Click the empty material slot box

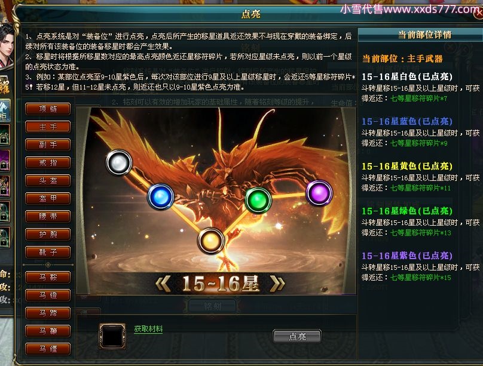click(112, 336)
